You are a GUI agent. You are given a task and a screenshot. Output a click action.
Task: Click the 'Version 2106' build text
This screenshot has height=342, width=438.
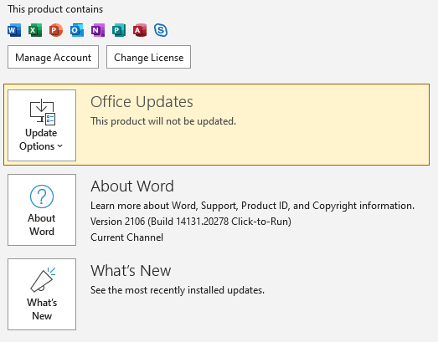pyautogui.click(x=191, y=222)
